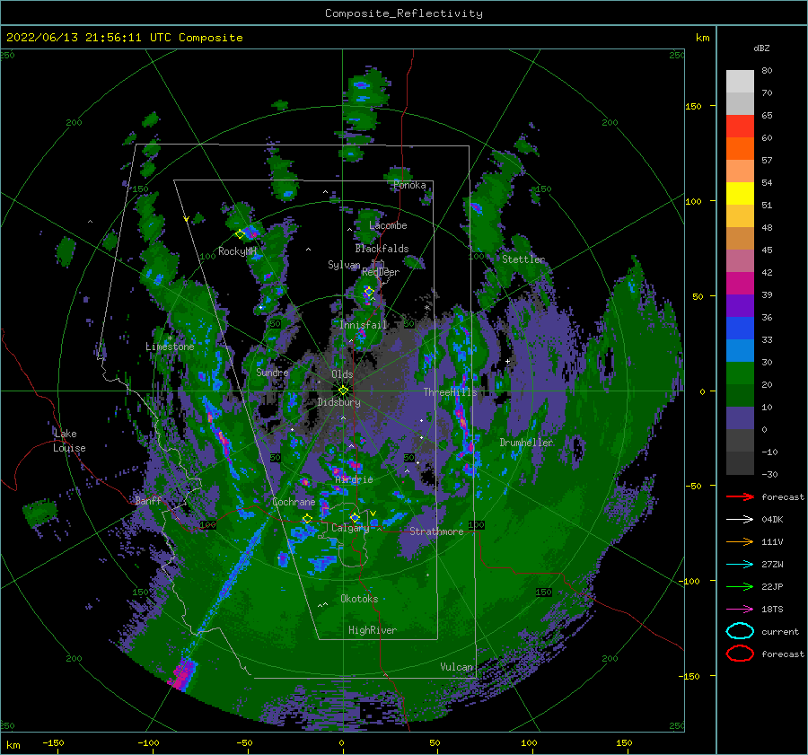This screenshot has height=755, width=808.
Task: Click the Sundre town label
Action: click(x=272, y=372)
